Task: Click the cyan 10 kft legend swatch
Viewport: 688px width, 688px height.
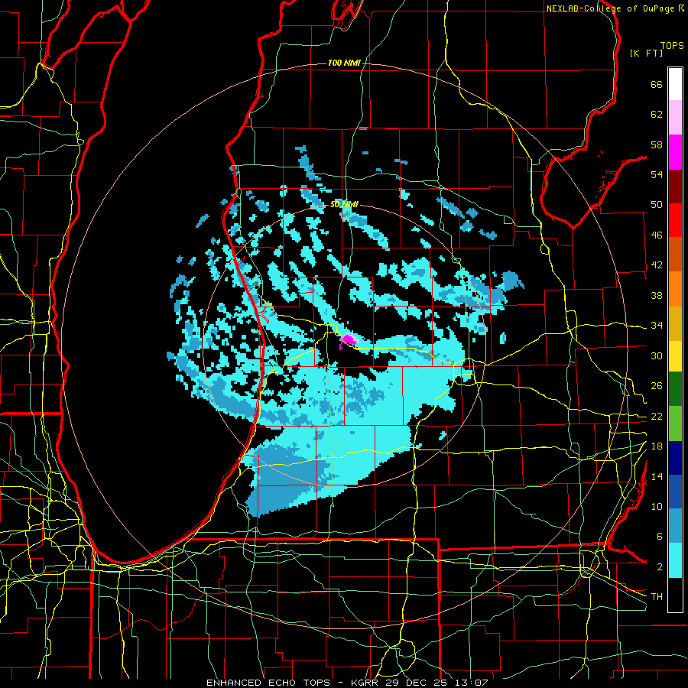Action: (675, 560)
